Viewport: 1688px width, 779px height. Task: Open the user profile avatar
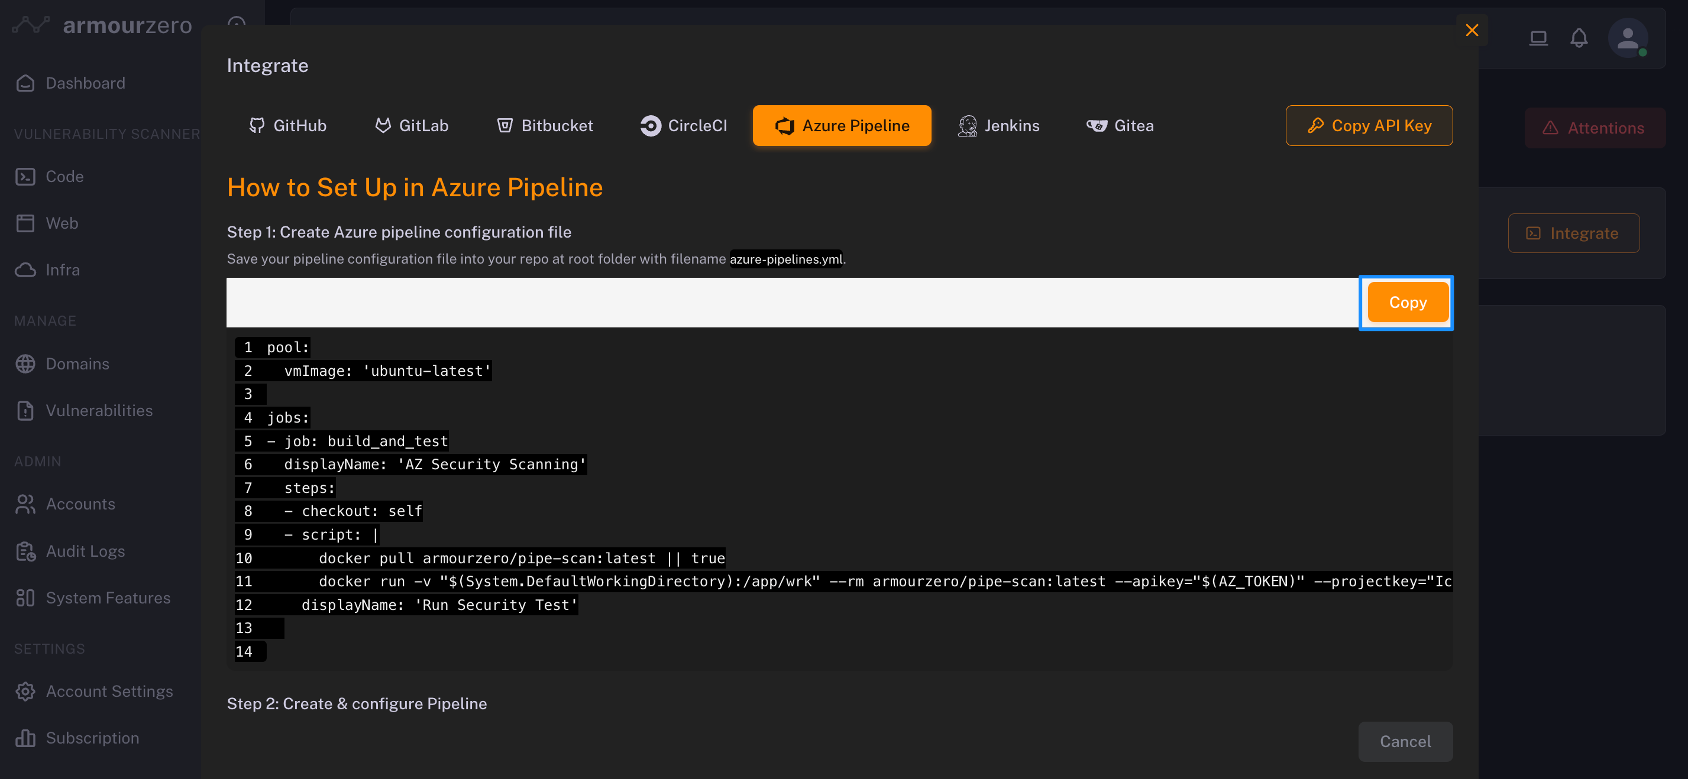(1627, 38)
